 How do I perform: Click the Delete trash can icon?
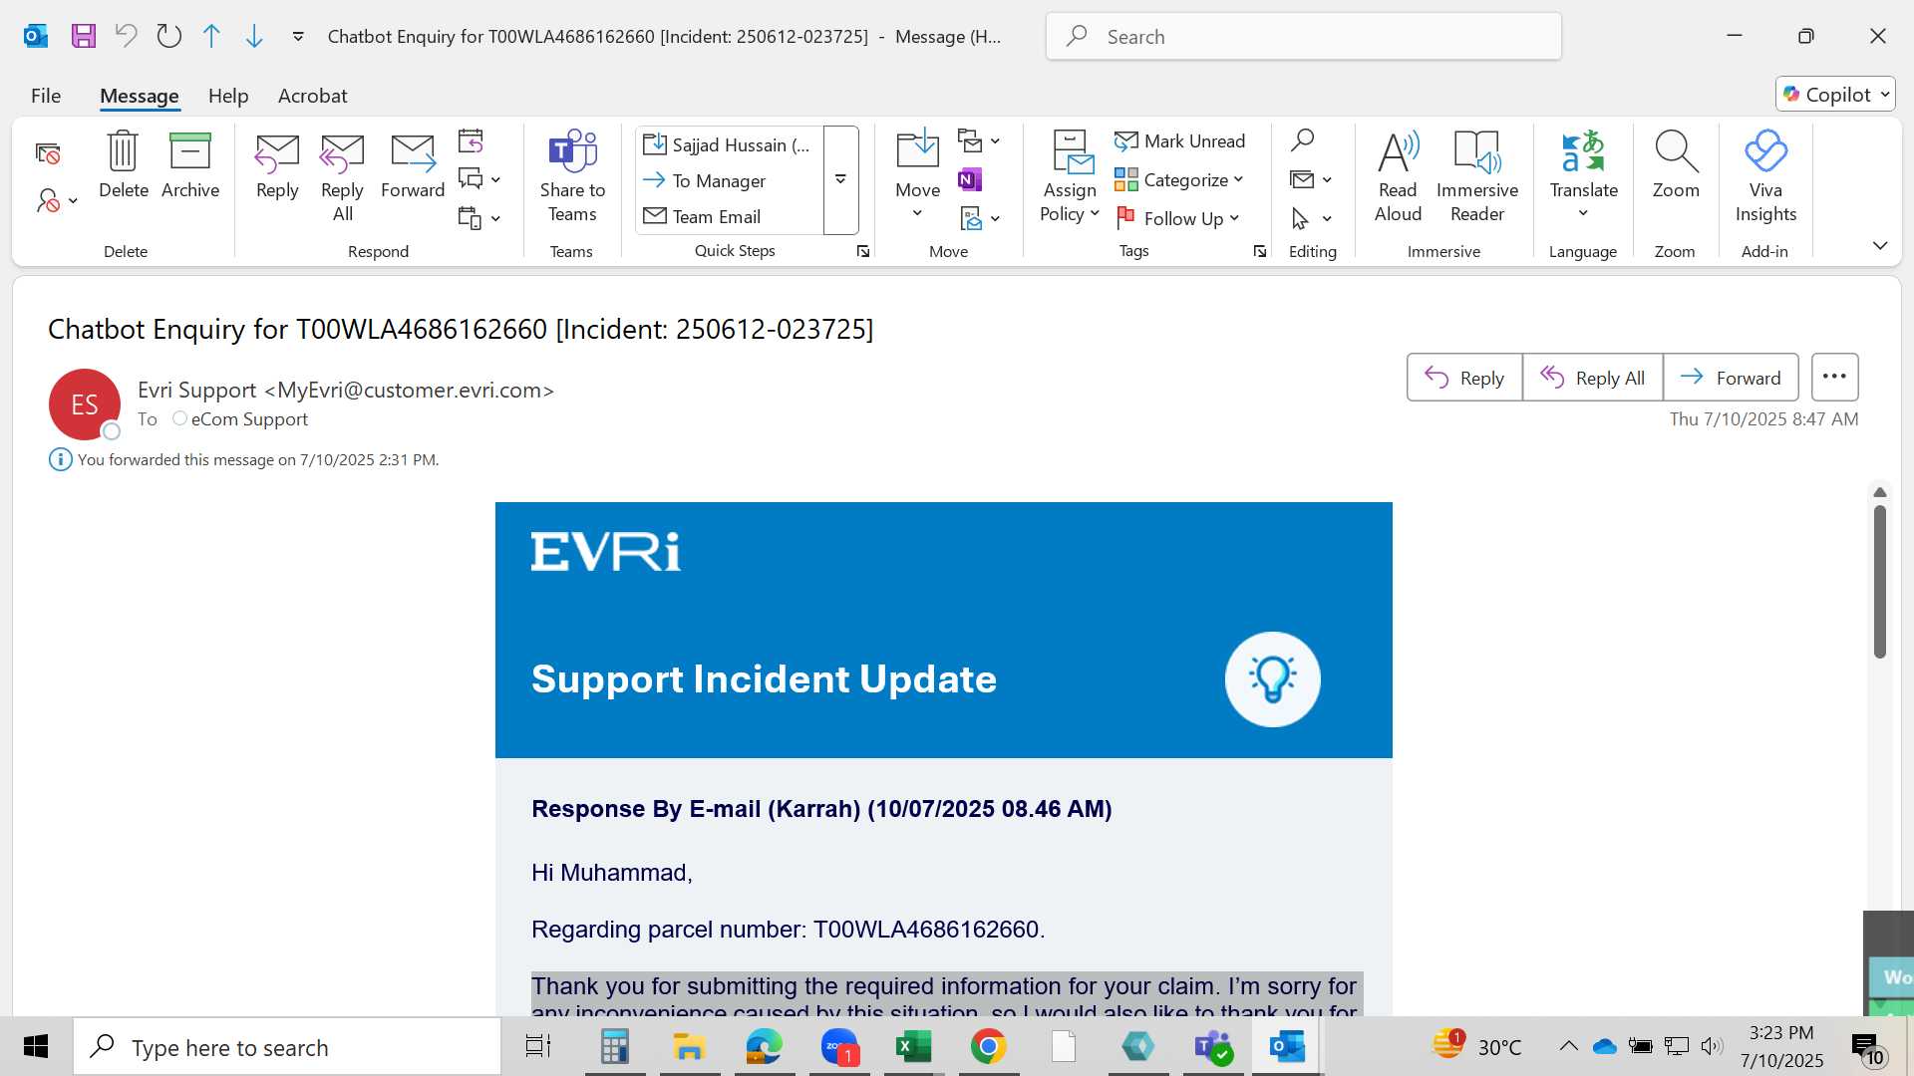(124, 164)
